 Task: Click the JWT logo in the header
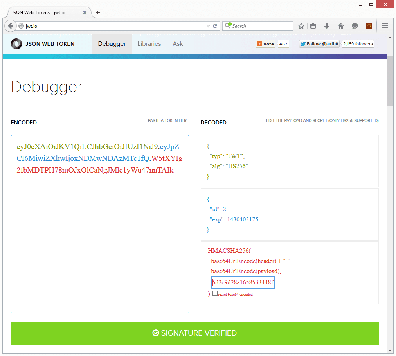click(x=16, y=44)
